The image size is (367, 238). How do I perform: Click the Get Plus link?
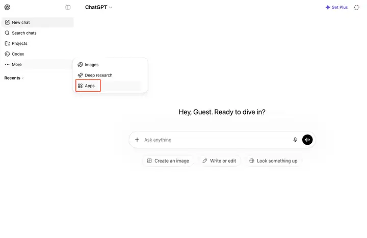[x=336, y=7]
